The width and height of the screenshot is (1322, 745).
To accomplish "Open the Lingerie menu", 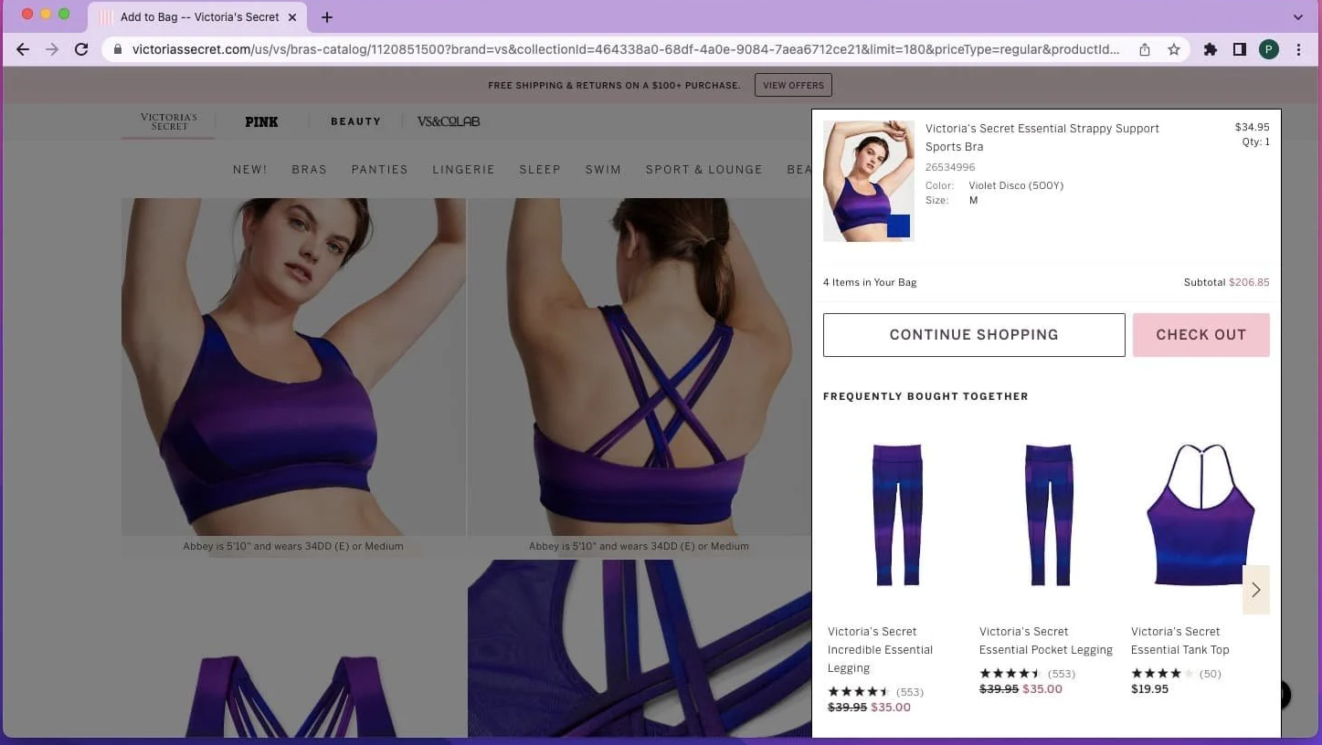I will pos(463,170).
